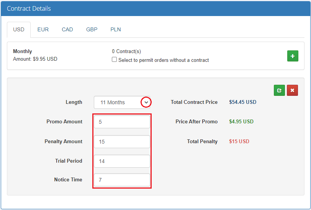Switch to the USD currency tab
The height and width of the screenshot is (210, 311).
pyautogui.click(x=19, y=29)
